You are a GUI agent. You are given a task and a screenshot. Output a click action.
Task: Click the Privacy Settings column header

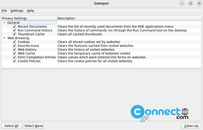(x=29, y=18)
